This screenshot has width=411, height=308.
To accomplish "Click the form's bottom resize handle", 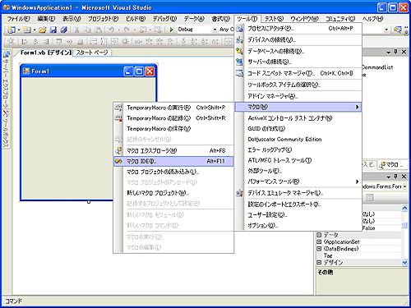I will pos(89,202).
